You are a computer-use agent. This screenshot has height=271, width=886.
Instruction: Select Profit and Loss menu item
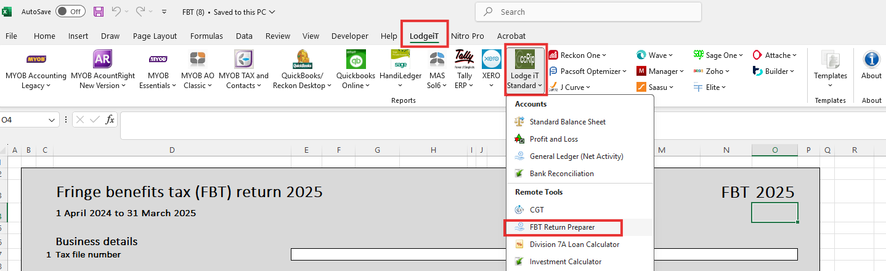click(x=580, y=139)
